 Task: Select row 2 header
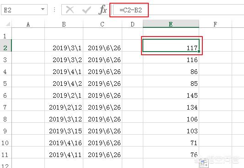(6, 46)
